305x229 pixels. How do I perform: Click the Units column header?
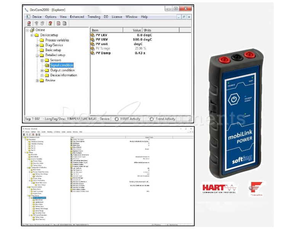(x=161, y=30)
